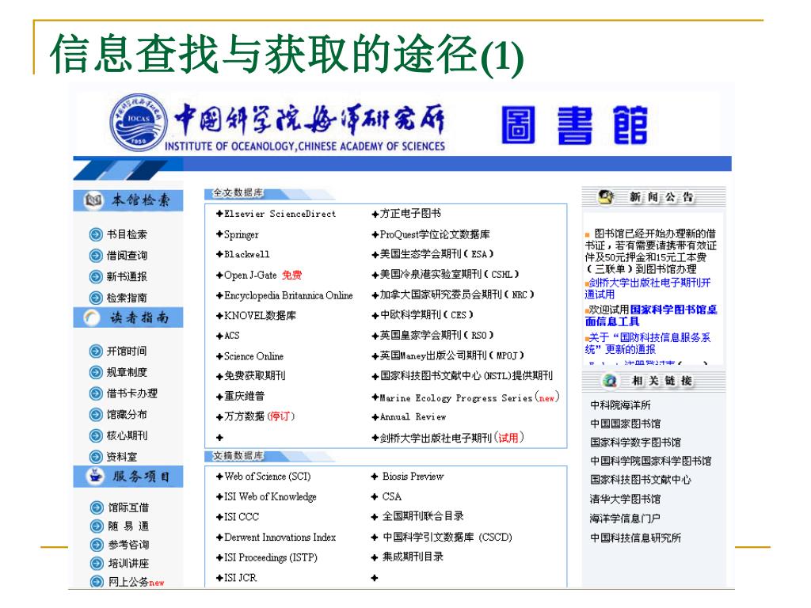Image resolution: width=811 pixels, height=608 pixels.
Task: Open 美国生态学会期刊 (ESA) link
Action: (436, 254)
